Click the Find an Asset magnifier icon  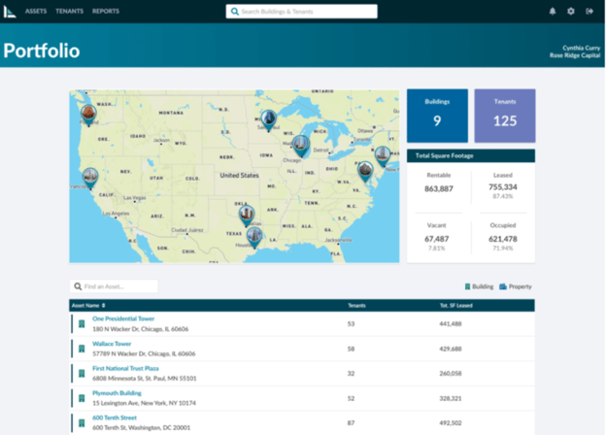click(78, 286)
